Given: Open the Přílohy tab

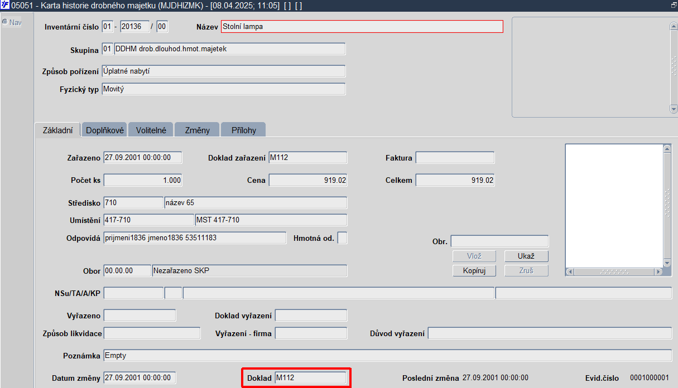Looking at the screenshot, I should (x=243, y=130).
